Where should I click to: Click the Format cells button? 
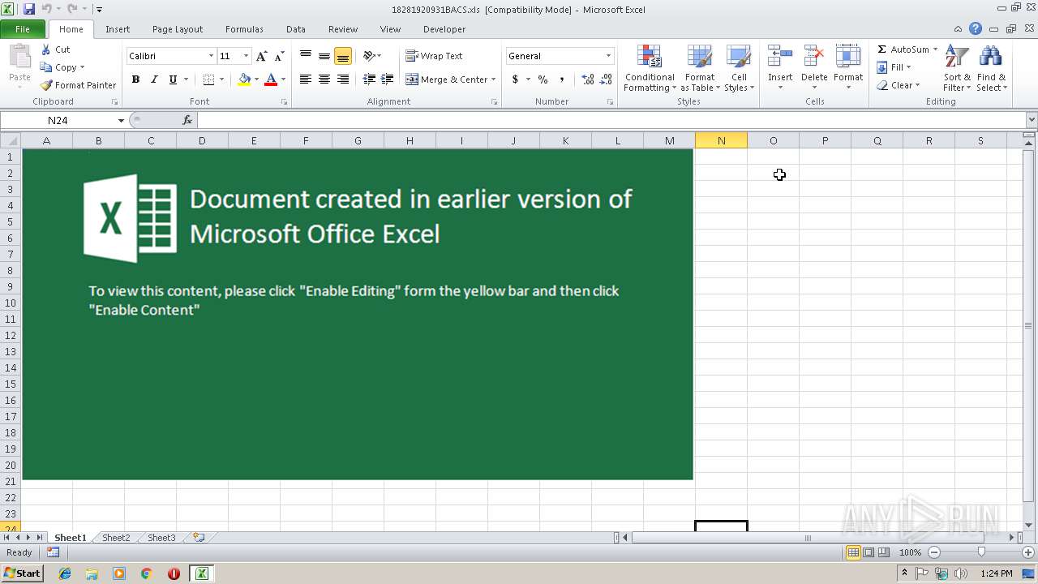pos(848,65)
